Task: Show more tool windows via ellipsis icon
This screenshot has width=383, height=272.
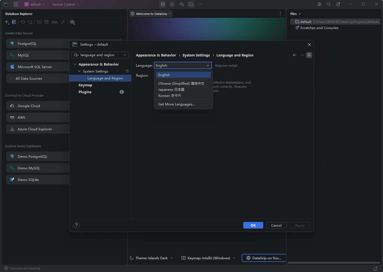Action: tap(200, 4)
